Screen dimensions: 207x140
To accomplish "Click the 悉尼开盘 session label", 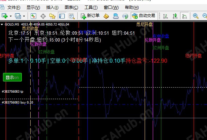I will tap(144, 24).
